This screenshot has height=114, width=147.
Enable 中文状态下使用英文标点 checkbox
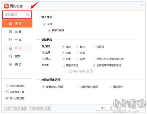point(94,59)
